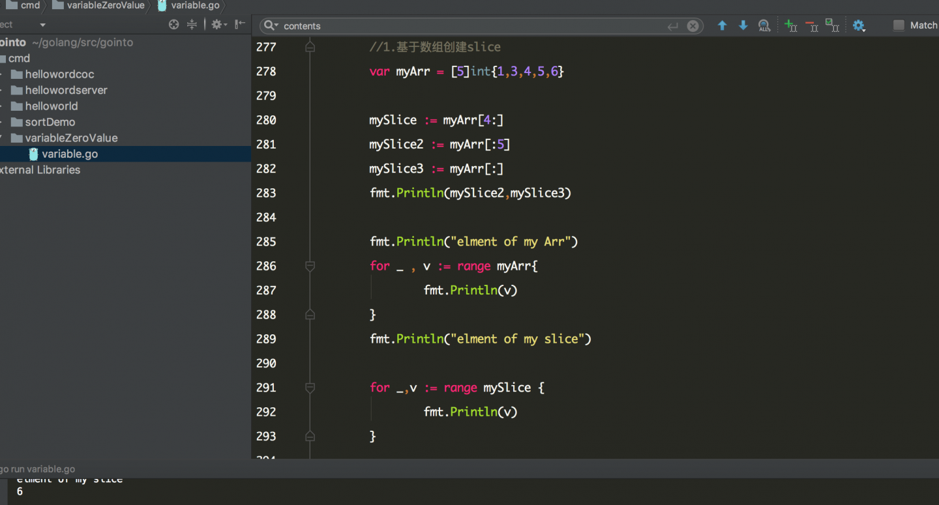939x505 pixels.
Task: Select the sortDemo folder
Action: (50, 122)
